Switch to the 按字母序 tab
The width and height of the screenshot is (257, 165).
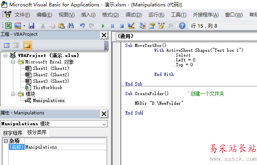pyautogui.click(x=12, y=133)
